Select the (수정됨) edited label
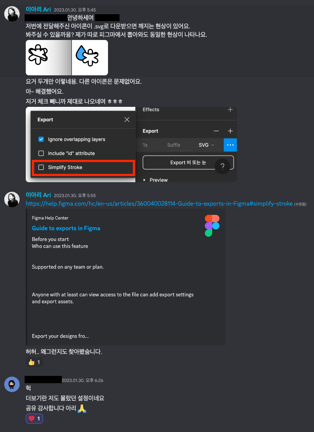 coord(300,204)
